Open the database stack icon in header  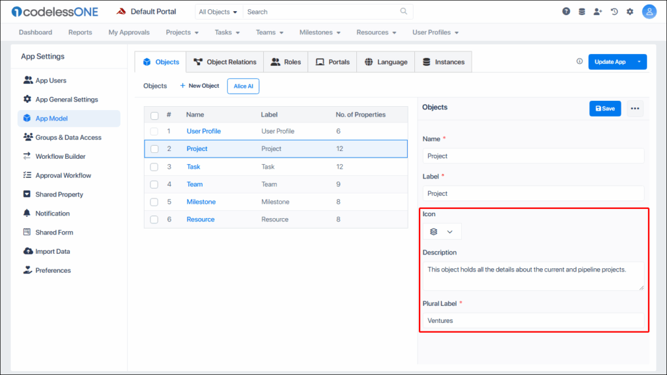pos(582,12)
